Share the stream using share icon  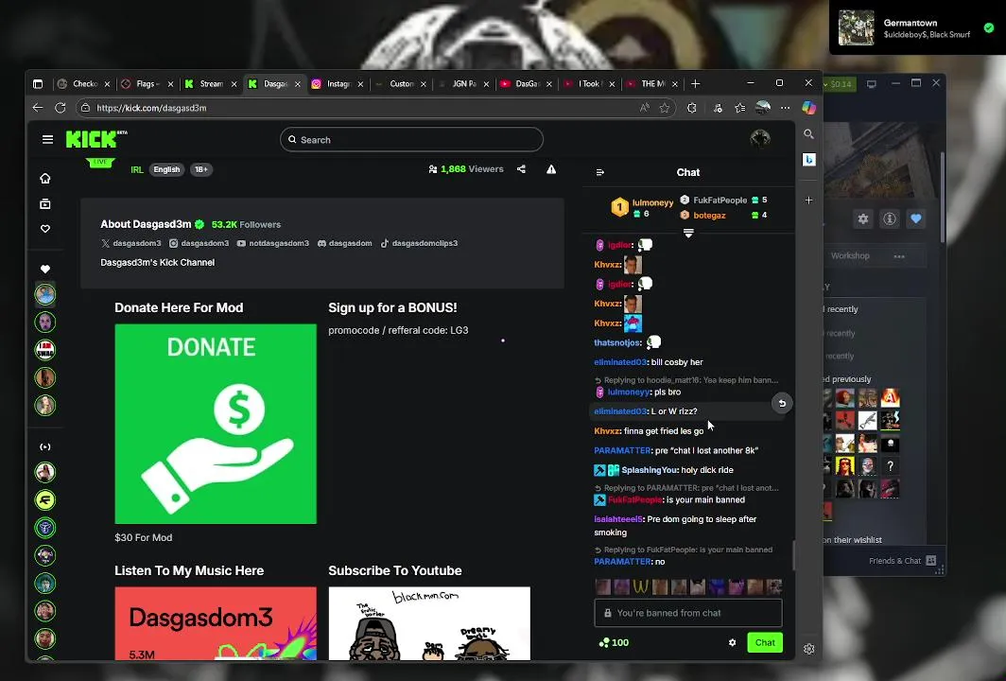coord(521,169)
